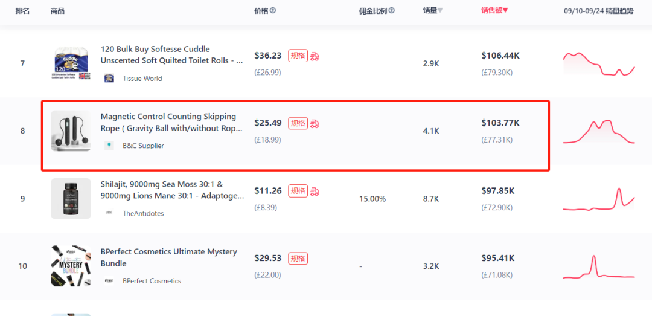
Task: Click the BPerfect Cosmetics shop logo icon
Action: point(109,281)
